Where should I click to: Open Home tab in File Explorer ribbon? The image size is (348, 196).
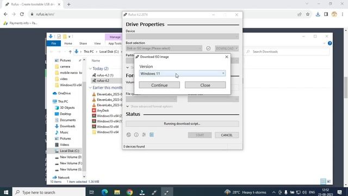click(68, 44)
